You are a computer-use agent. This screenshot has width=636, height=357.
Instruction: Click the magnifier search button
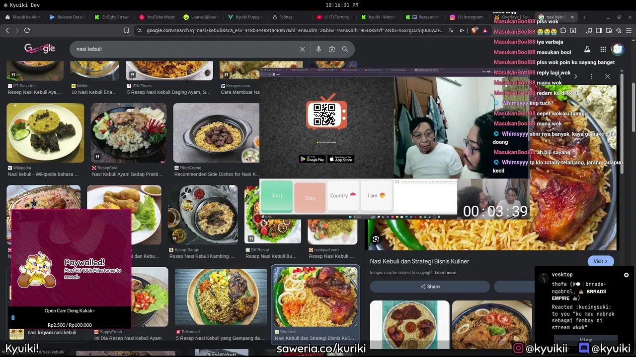coord(345,49)
